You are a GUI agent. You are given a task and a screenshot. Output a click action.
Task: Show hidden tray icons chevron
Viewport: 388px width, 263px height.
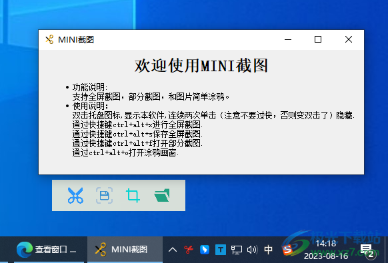(173, 250)
